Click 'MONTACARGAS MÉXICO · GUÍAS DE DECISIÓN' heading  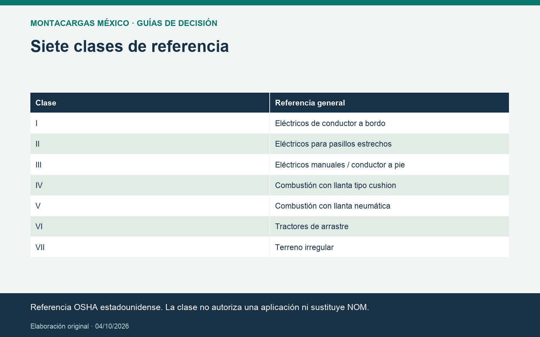(x=124, y=23)
